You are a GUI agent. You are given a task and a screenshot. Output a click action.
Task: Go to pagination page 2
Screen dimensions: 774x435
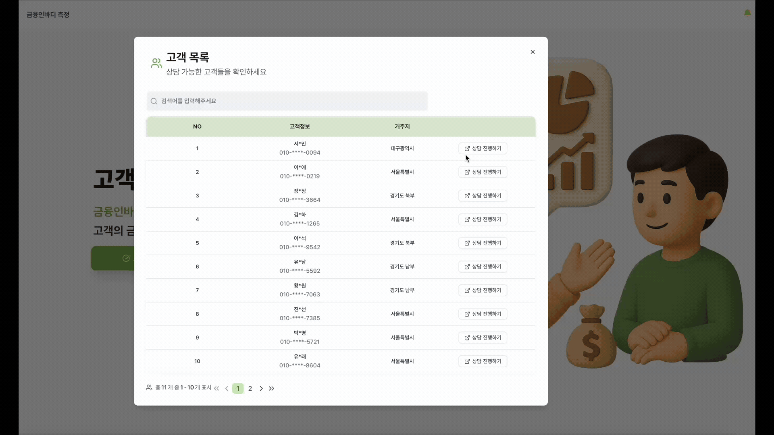pos(250,388)
